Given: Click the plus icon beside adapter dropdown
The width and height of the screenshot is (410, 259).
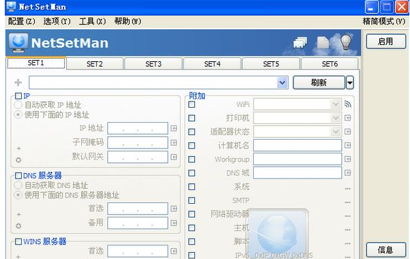Looking at the screenshot, I should point(18,82).
